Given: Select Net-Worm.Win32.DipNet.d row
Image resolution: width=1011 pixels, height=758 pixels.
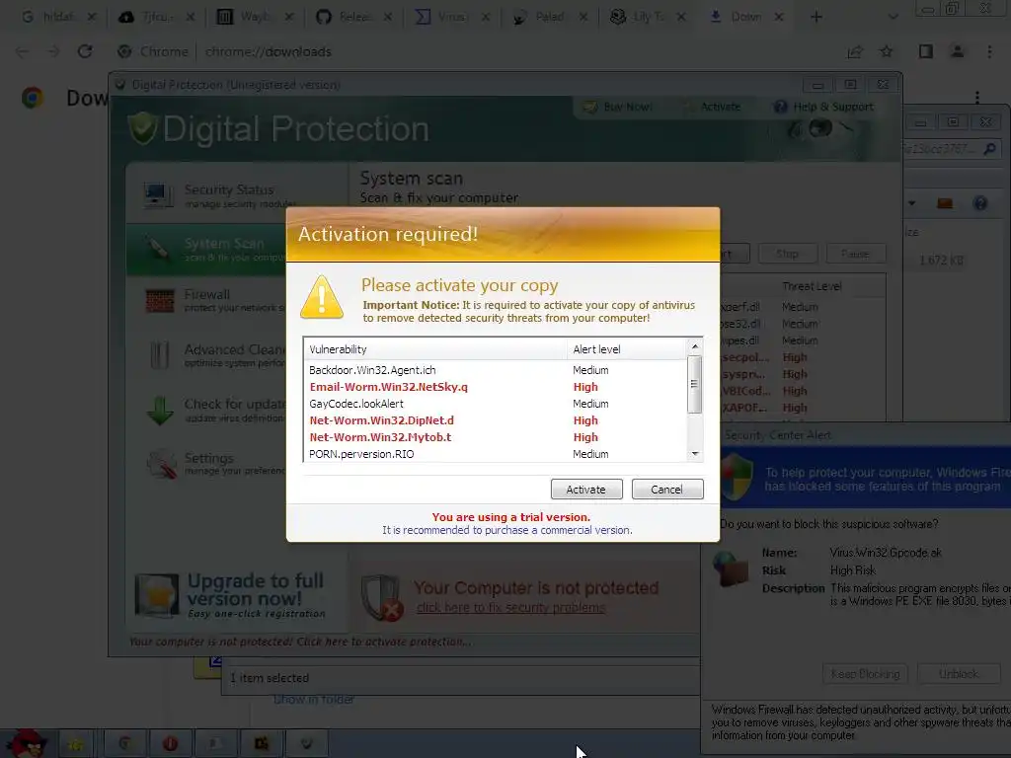Looking at the screenshot, I should point(496,420).
